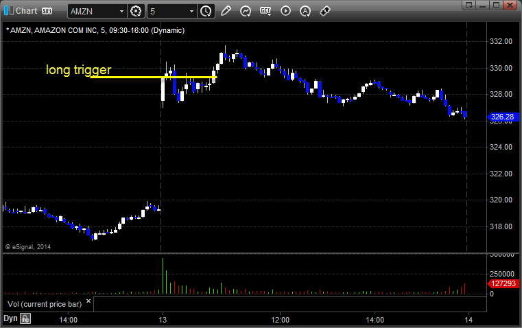Click the 318.00 price axis label
Image resolution: width=522 pixels, height=328 pixels.
coord(501,226)
